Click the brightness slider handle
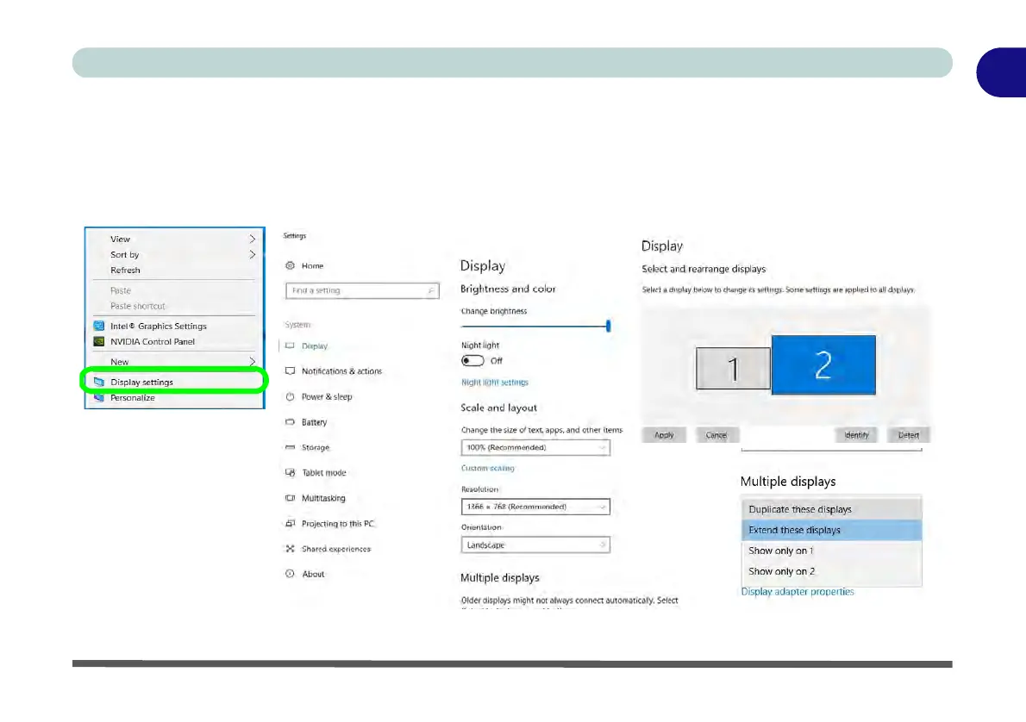Image resolution: width=1026 pixels, height=722 pixels. [609, 326]
